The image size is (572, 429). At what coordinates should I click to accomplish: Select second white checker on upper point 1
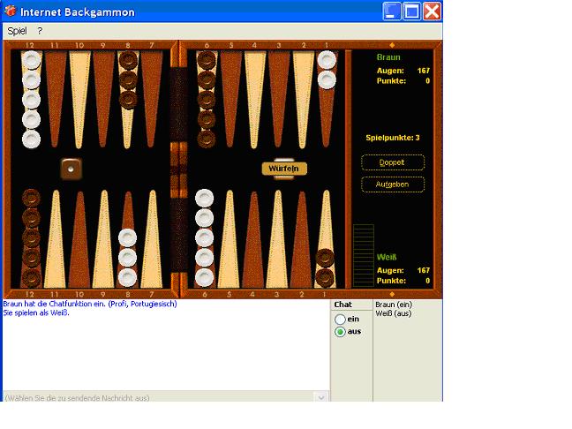coord(327,79)
